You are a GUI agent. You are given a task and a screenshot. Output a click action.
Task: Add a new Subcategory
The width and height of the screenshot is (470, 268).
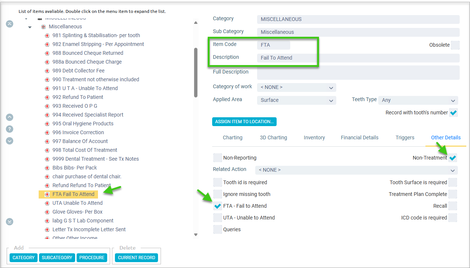pyautogui.click(x=57, y=258)
